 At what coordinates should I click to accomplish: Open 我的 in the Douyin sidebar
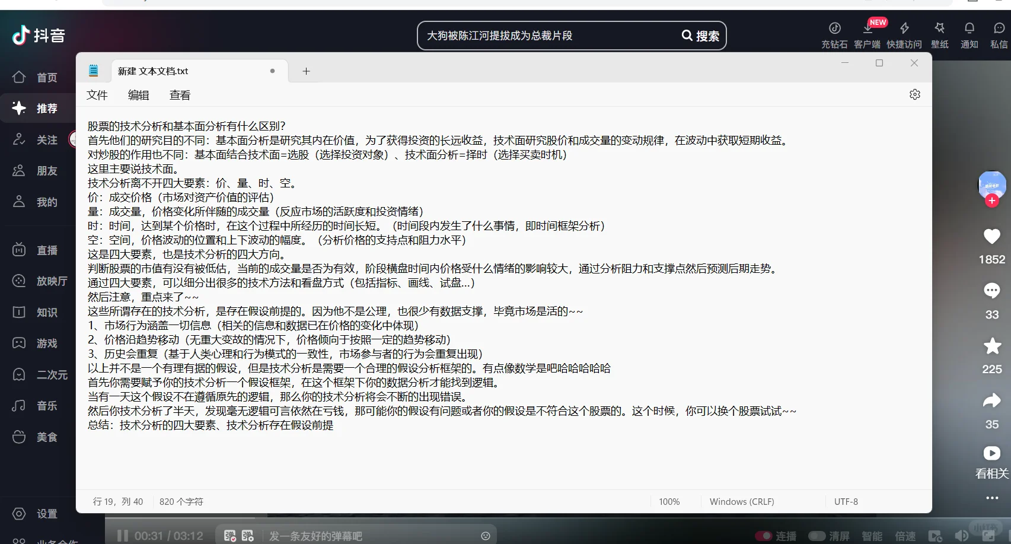(36, 202)
